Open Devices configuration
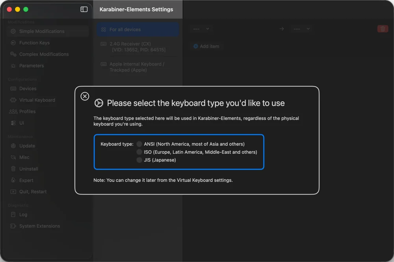394x262 pixels. point(48,89)
